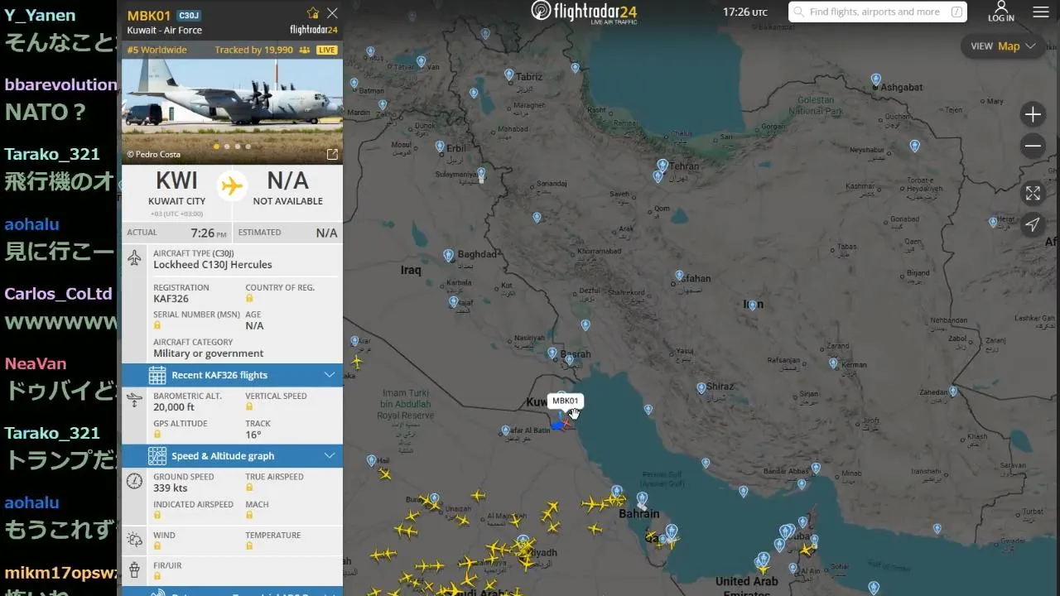Focus the Find flights search field
Viewport: 1060px width, 596px height.
pyautogui.click(x=877, y=12)
